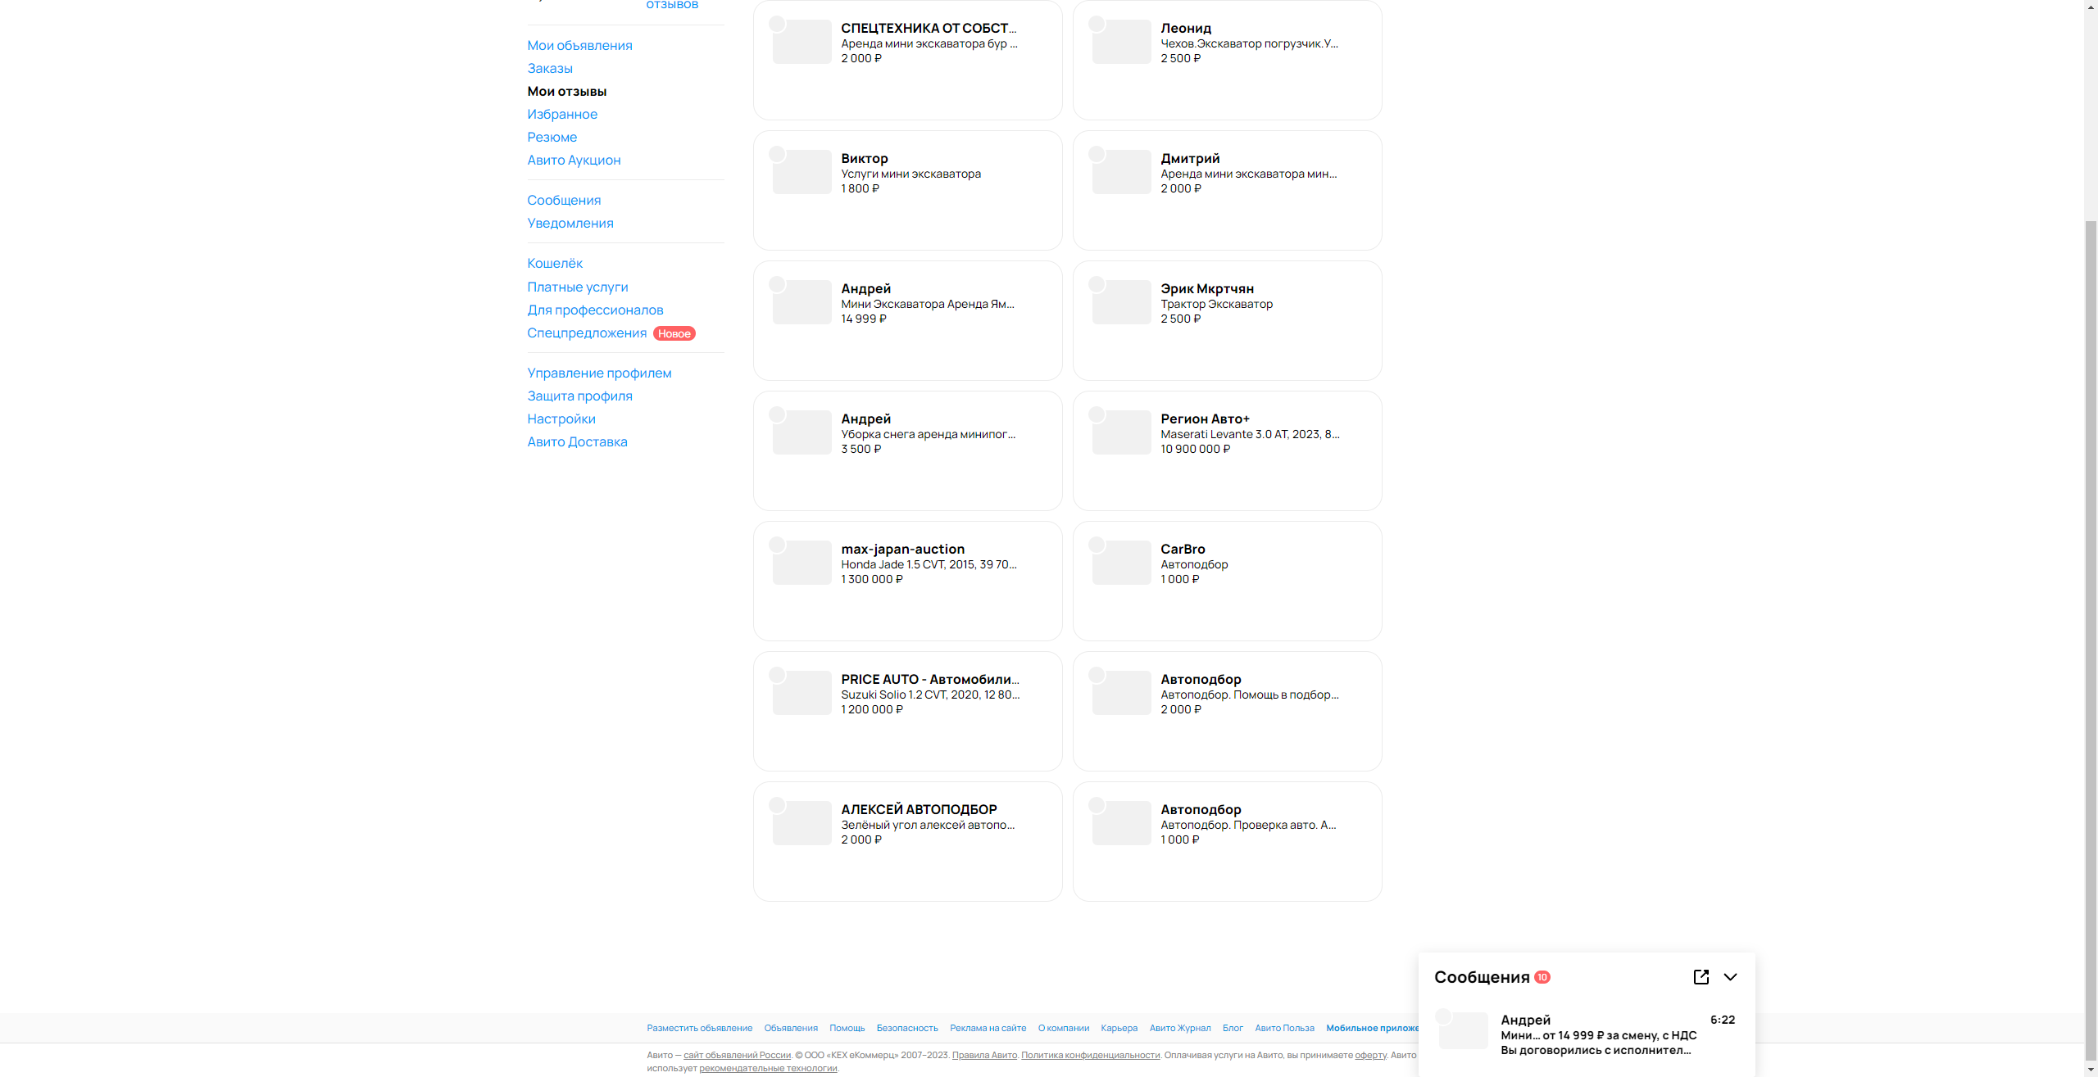Click avatar icon on Эрик Мкртчян card
2098x1077 pixels.
click(1097, 284)
